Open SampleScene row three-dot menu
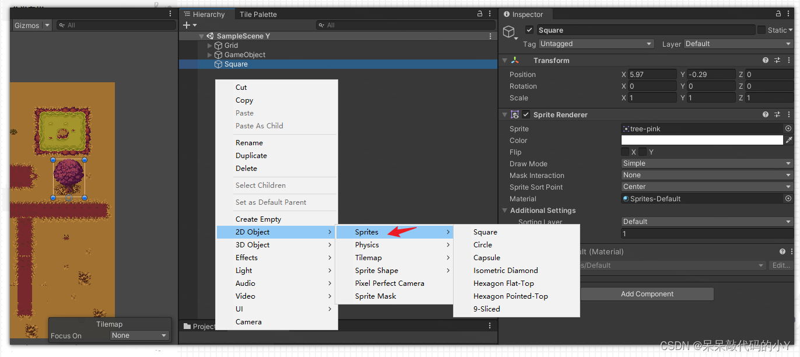800x357 pixels. 490,36
